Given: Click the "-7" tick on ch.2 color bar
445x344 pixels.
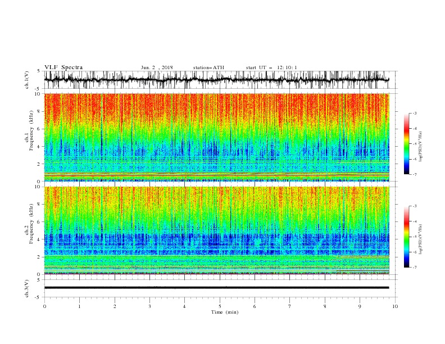Looking at the screenshot, I should coord(414,268).
